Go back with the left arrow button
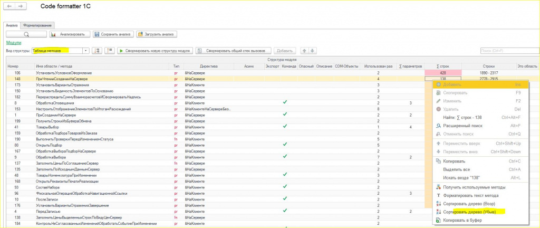Viewport: 540px width, 228px height. (x=9, y=6)
